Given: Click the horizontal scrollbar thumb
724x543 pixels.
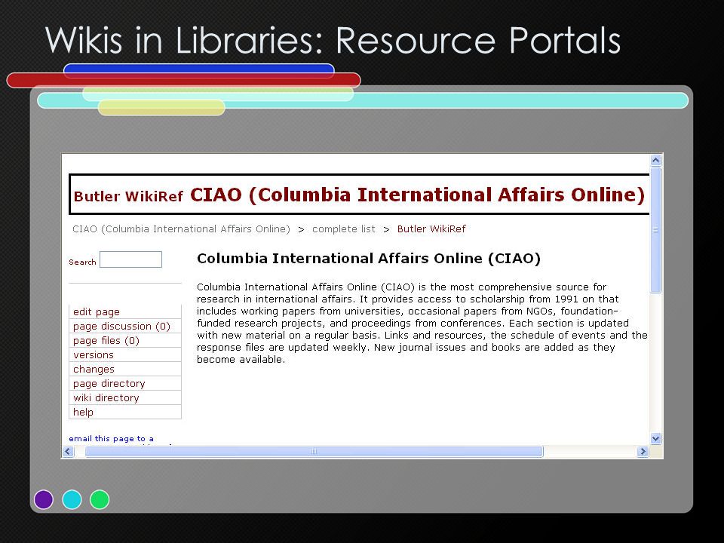Looking at the screenshot, I should pos(314,452).
